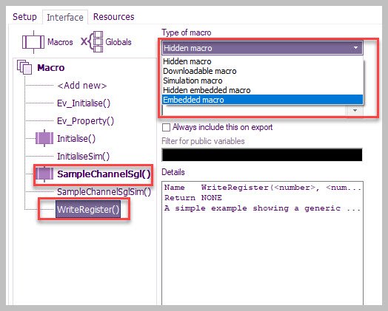Enable Always include this on export

(x=166, y=127)
